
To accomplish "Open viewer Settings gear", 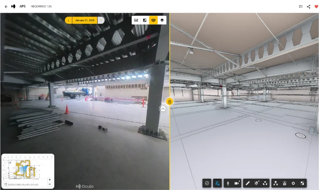I will [x=293, y=183].
